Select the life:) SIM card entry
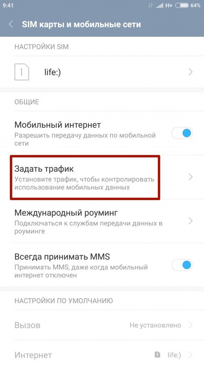The width and height of the screenshot is (204, 365). tap(102, 72)
